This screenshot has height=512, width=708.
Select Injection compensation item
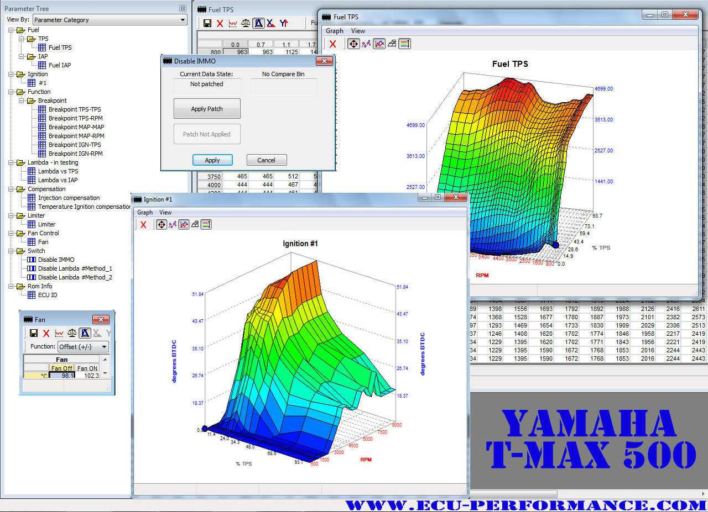click(69, 198)
